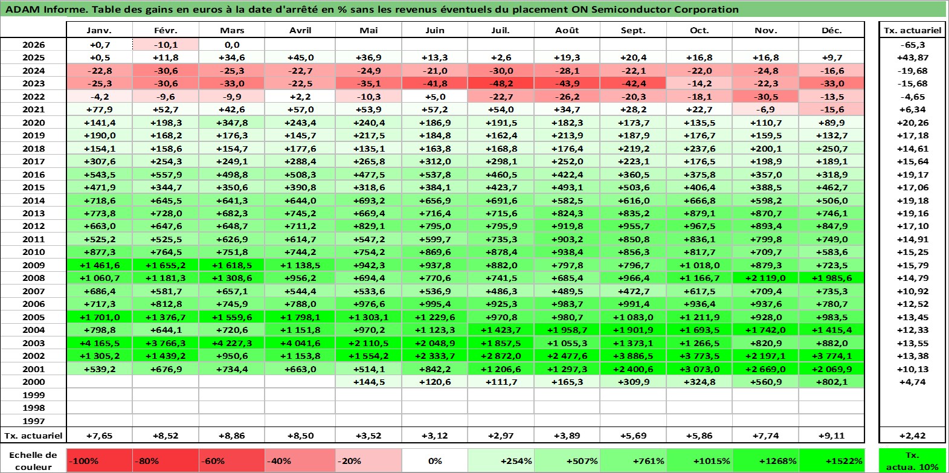Click the +7,65 Janv. actuarial rate
The image size is (949, 473).
pos(99,436)
